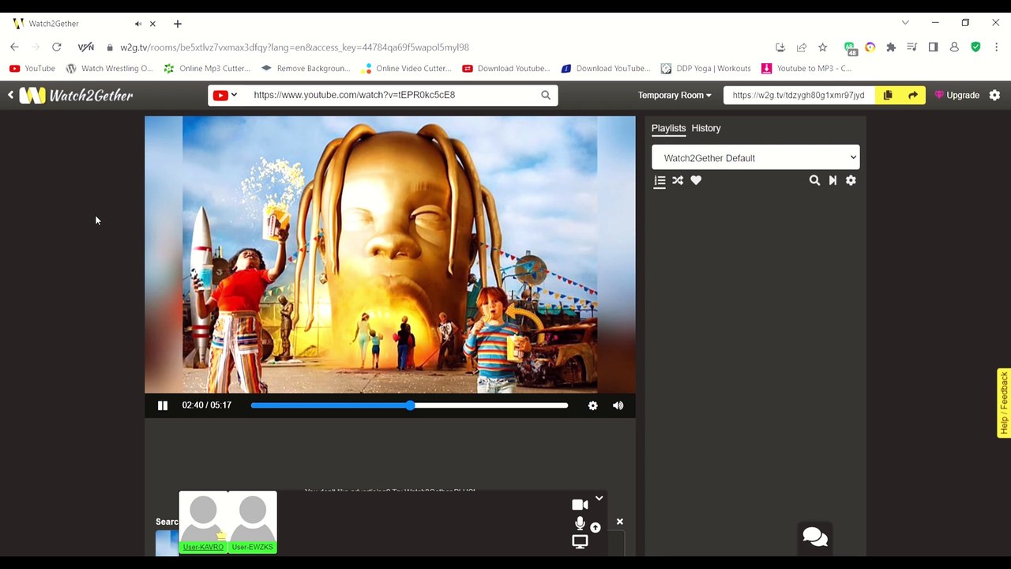Close the Watch2Gether browser tab
The width and height of the screenshot is (1011, 569).
coord(152,24)
